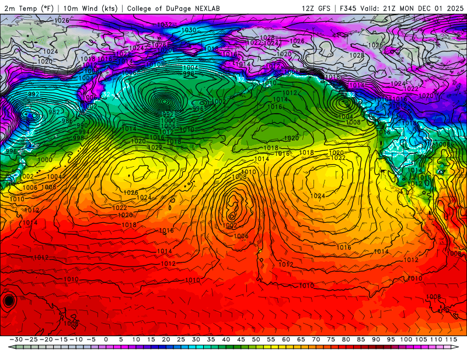The height and width of the screenshot is (350, 467).
Task: Click the 30 value on the temperature scale
Action: click(196, 339)
